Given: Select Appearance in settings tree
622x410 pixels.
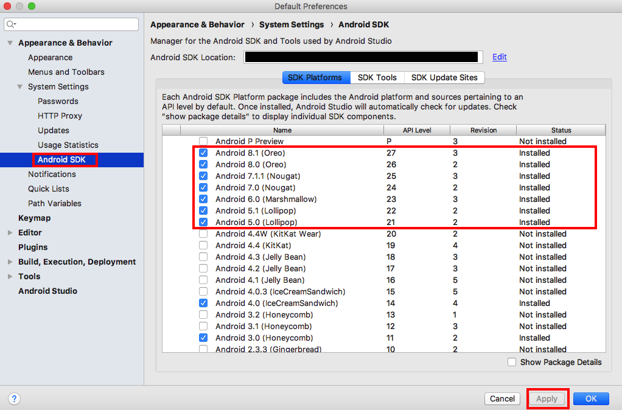Looking at the screenshot, I should pyautogui.click(x=51, y=58).
